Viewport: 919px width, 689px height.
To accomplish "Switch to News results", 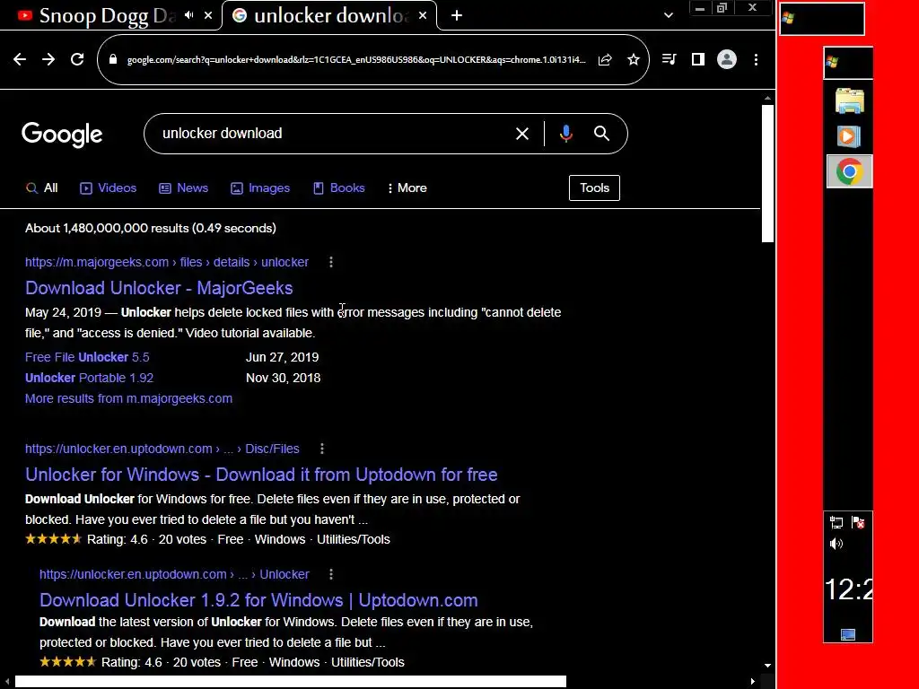I will coord(183,188).
